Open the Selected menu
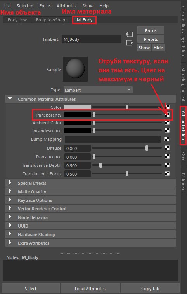The width and height of the screenshot is (187, 294). tap(25, 6)
